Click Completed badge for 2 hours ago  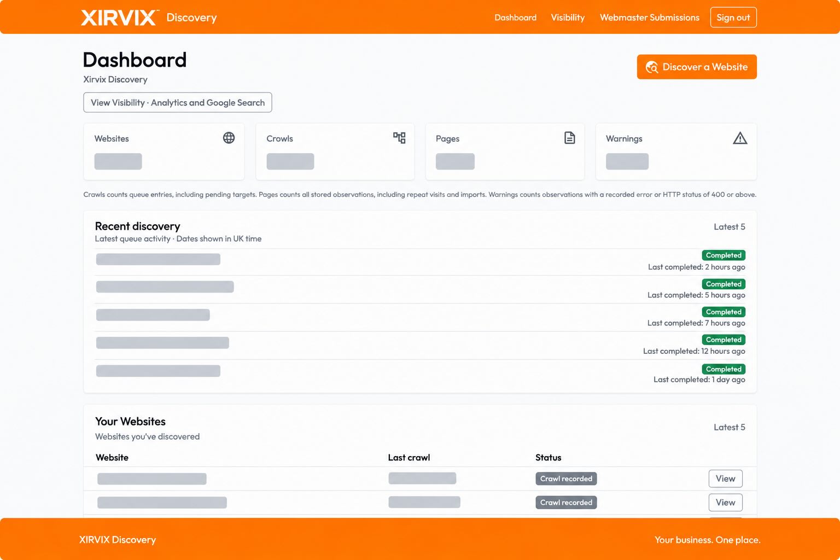(724, 255)
